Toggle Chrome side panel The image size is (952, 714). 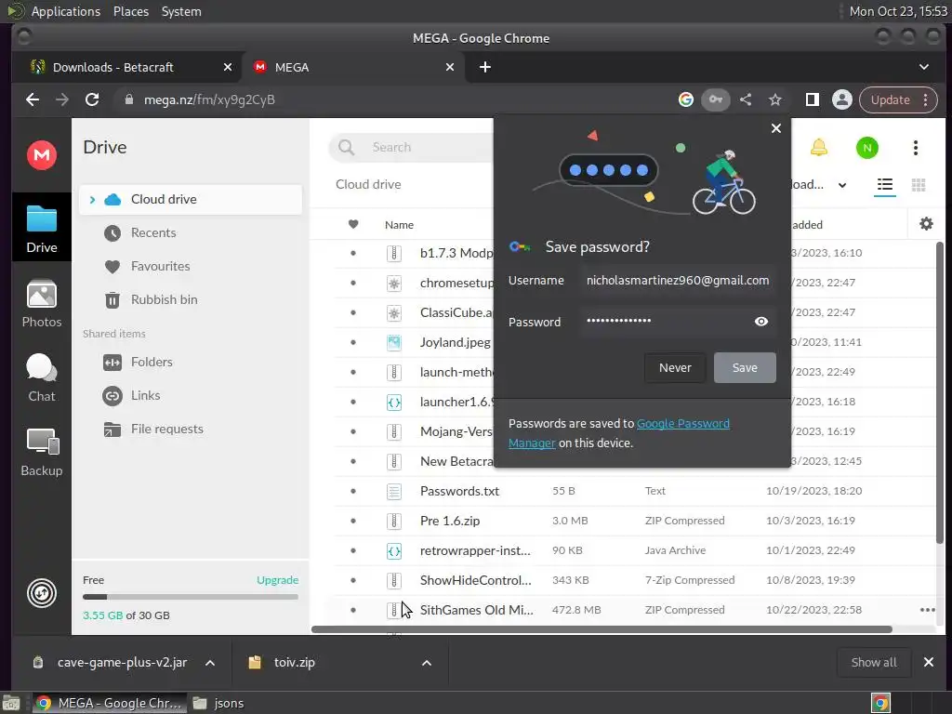(x=813, y=99)
